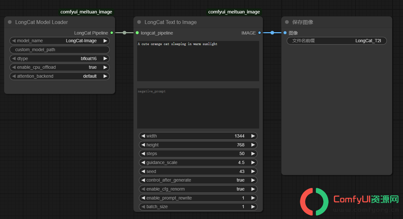
Task: Toggle enable_cpu_offload off
Action: 60,67
